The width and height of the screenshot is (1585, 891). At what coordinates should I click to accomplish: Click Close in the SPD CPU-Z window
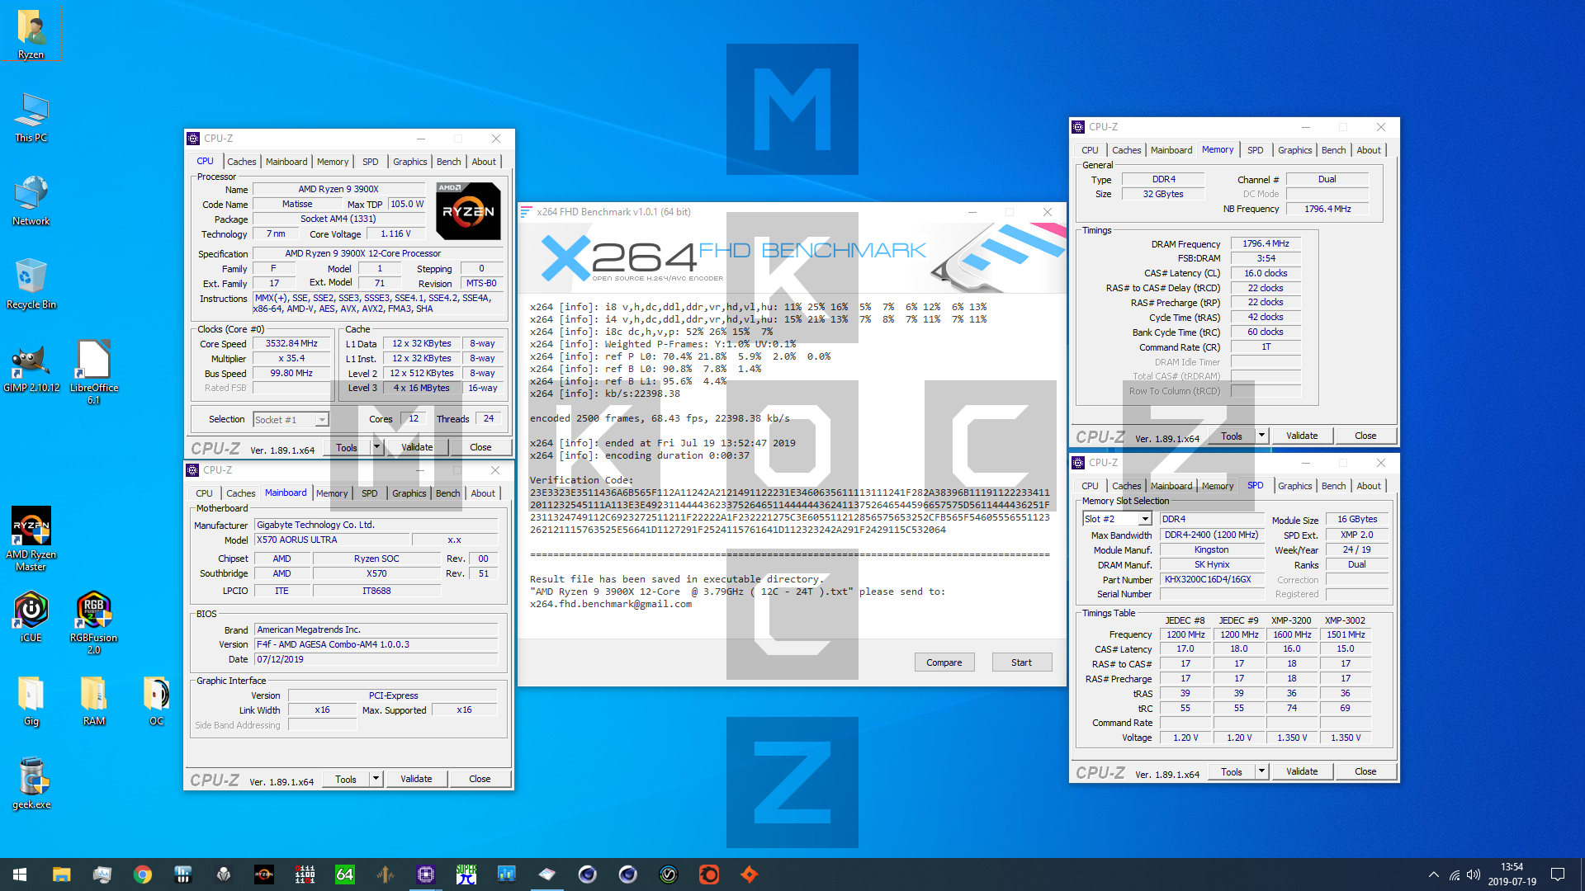(1365, 771)
